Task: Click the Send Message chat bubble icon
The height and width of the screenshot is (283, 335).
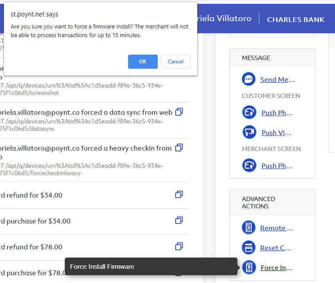Action: (249, 79)
